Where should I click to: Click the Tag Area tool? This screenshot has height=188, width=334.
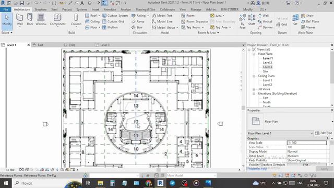220,28
